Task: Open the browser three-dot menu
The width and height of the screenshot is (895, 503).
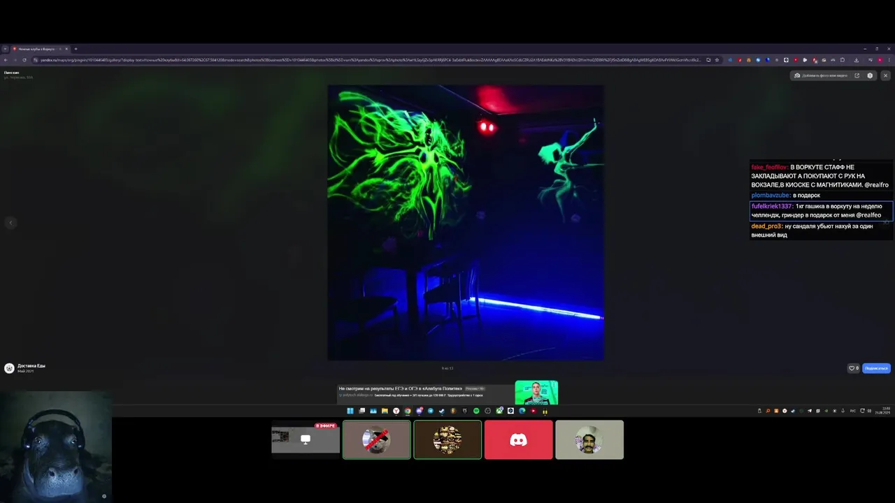Action: [x=889, y=60]
